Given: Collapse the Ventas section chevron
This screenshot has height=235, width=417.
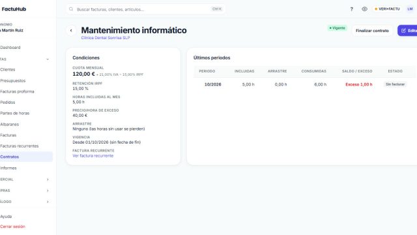Looking at the screenshot, I should click(x=48, y=59).
